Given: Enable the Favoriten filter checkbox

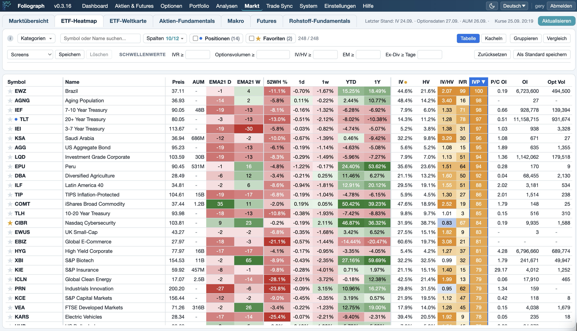Looking at the screenshot, I should point(252,38).
